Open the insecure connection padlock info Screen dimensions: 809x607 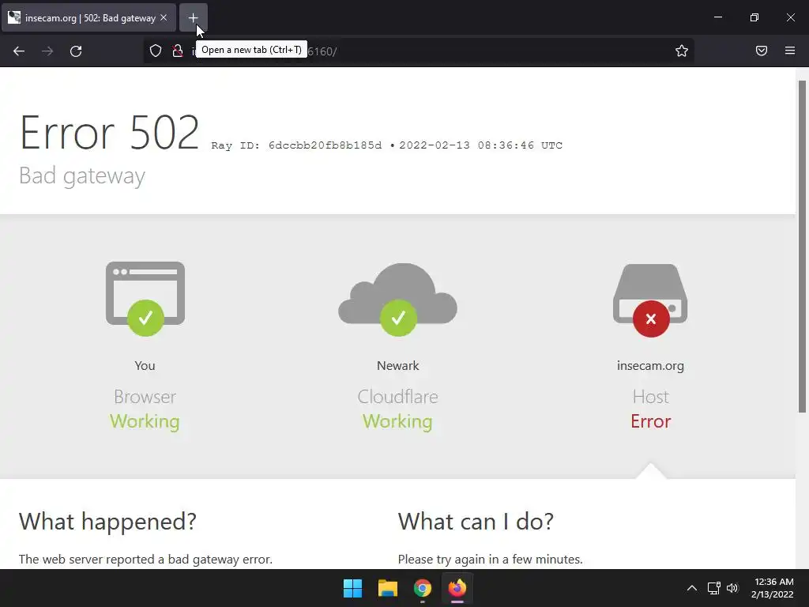click(x=178, y=51)
